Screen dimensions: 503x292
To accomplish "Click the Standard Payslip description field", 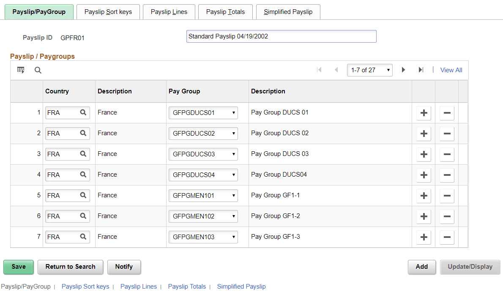I will pos(281,36).
